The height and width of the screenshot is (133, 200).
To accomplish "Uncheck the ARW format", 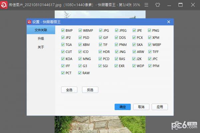I will (134, 52).
